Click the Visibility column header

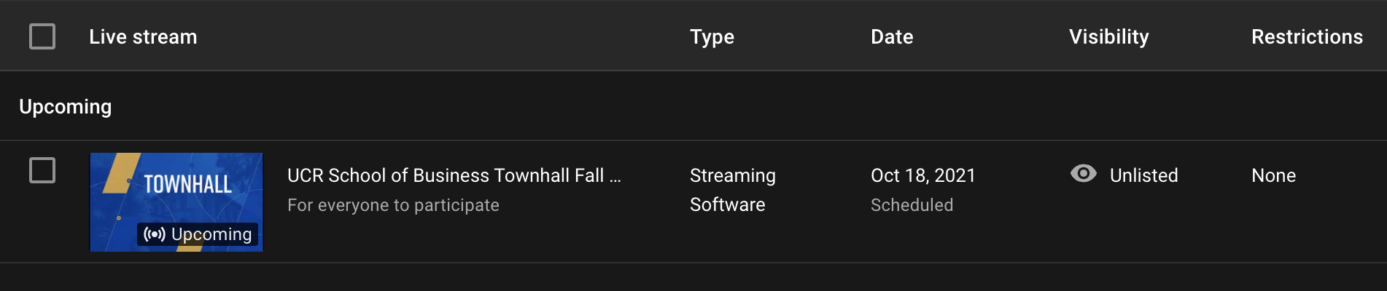(1108, 37)
